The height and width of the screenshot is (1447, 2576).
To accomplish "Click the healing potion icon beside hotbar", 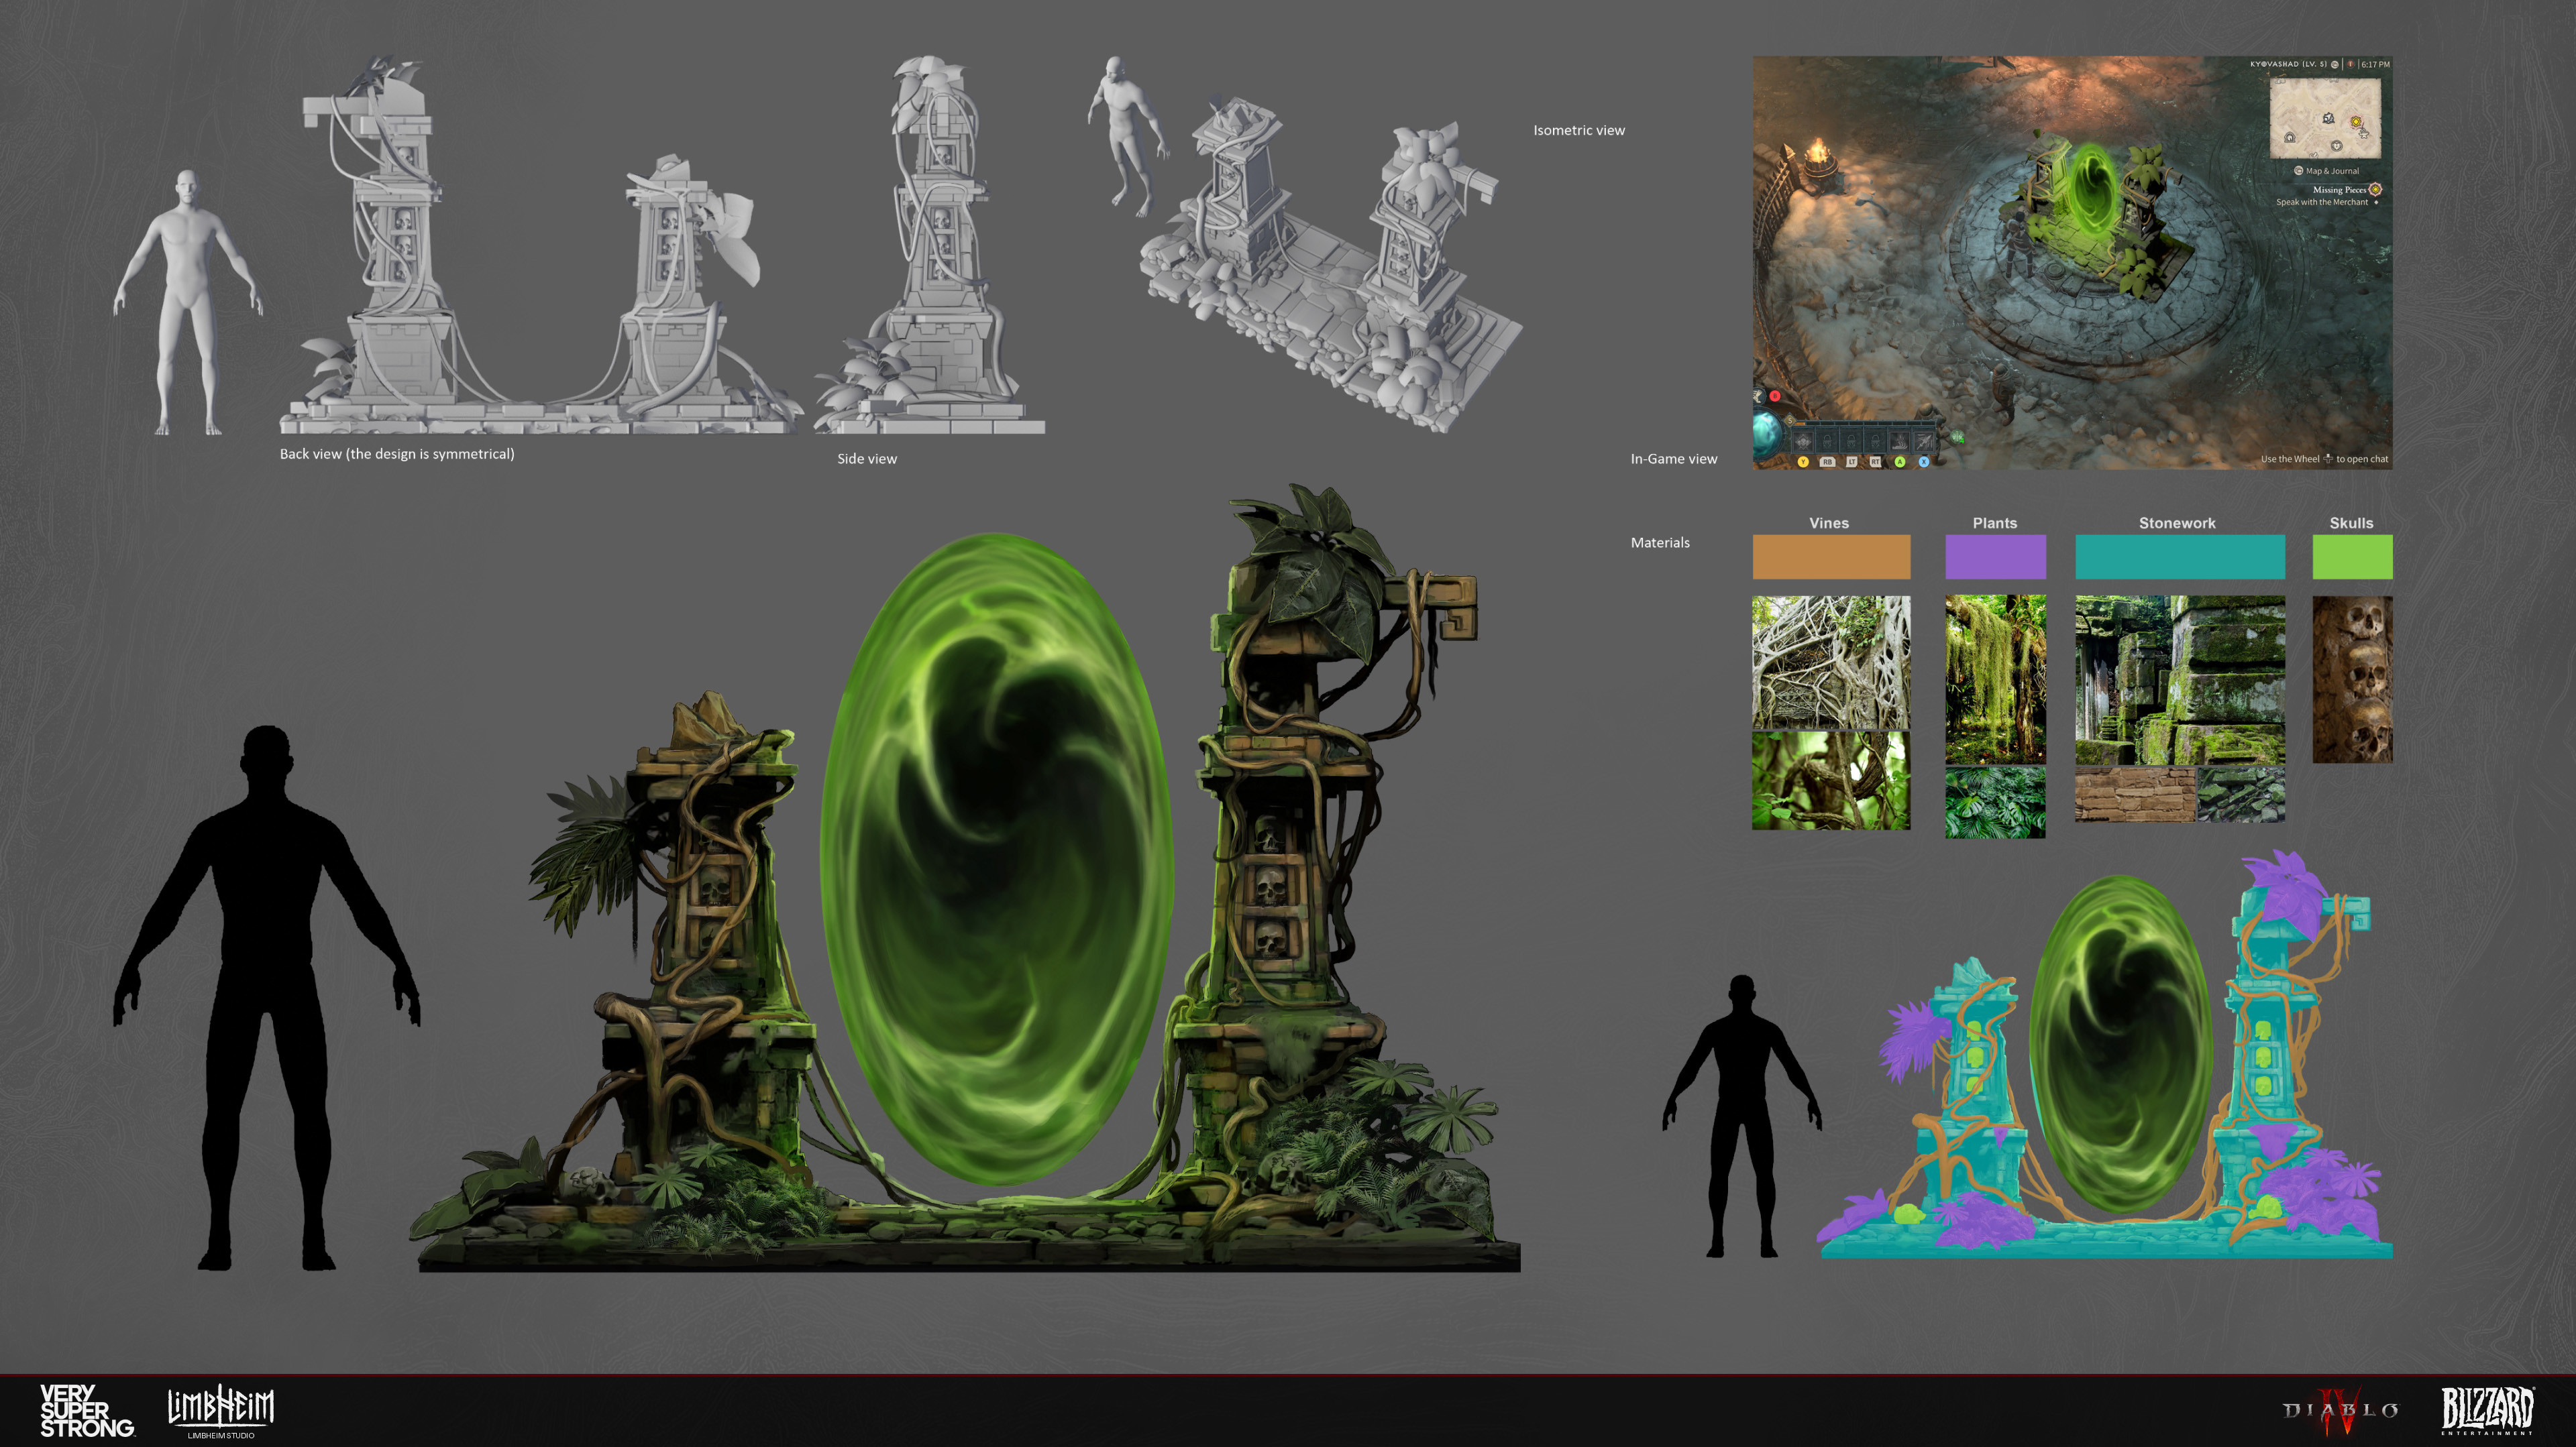I will [1957, 437].
